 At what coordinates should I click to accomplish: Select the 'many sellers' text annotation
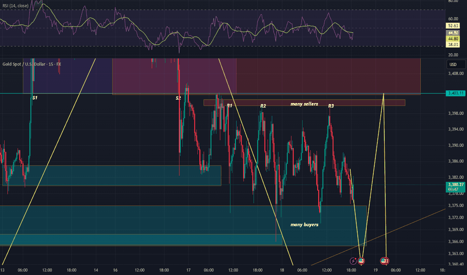[304, 104]
